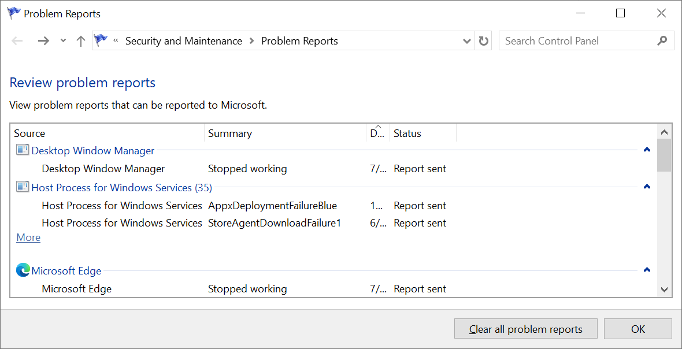Collapse the Host Process for Windows Services group
Image resolution: width=682 pixels, height=349 pixels.
[647, 187]
